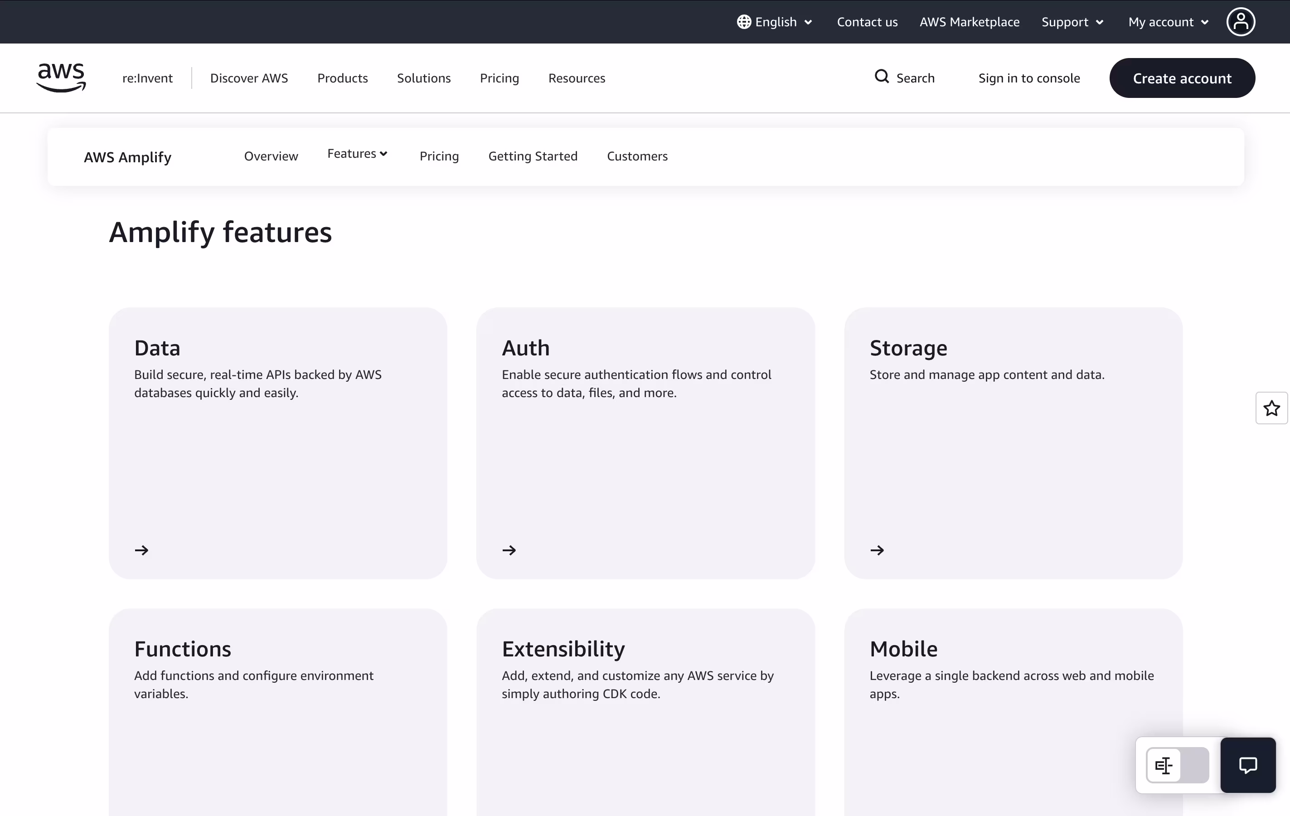Open the chat bubble icon
The height and width of the screenshot is (816, 1290).
(x=1248, y=765)
